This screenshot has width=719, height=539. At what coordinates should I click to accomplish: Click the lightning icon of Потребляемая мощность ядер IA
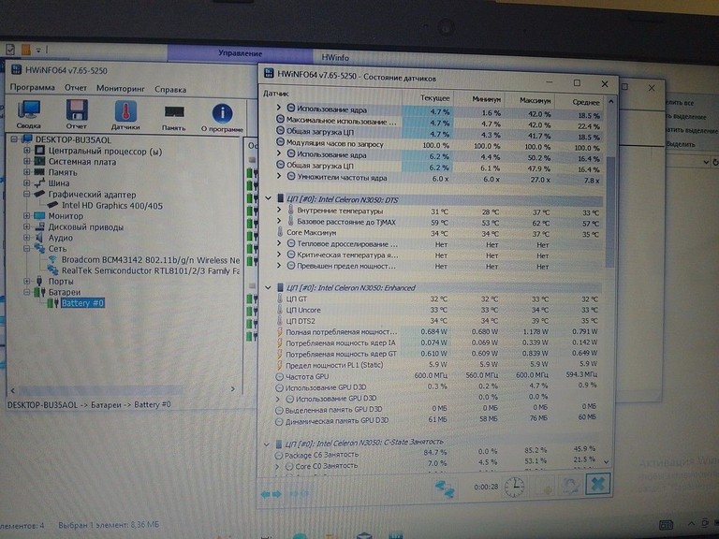(x=279, y=342)
